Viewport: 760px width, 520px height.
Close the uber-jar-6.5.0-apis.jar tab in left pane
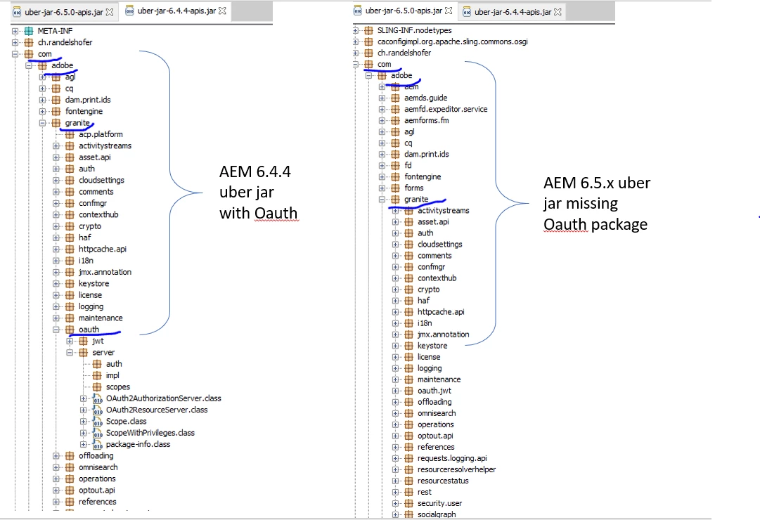[x=110, y=12]
